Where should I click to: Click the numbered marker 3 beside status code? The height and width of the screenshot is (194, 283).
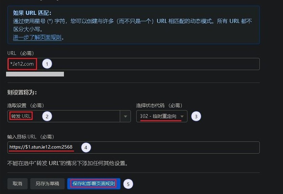click(x=196, y=117)
